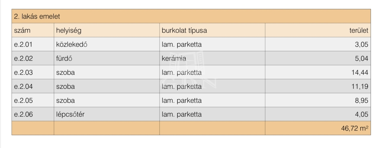Select the 'szám' column header
Image resolution: width=379 pixels, height=148 pixels.
pyautogui.click(x=22, y=30)
